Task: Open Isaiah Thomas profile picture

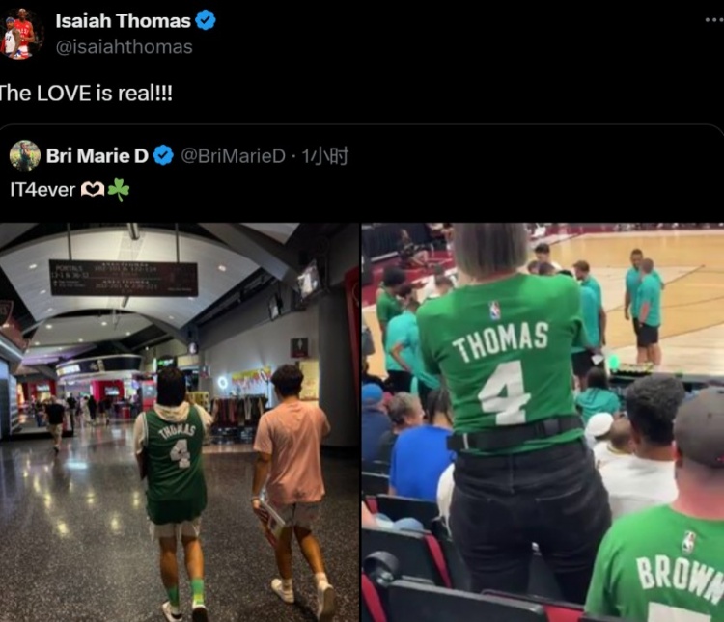Action: coord(20,33)
